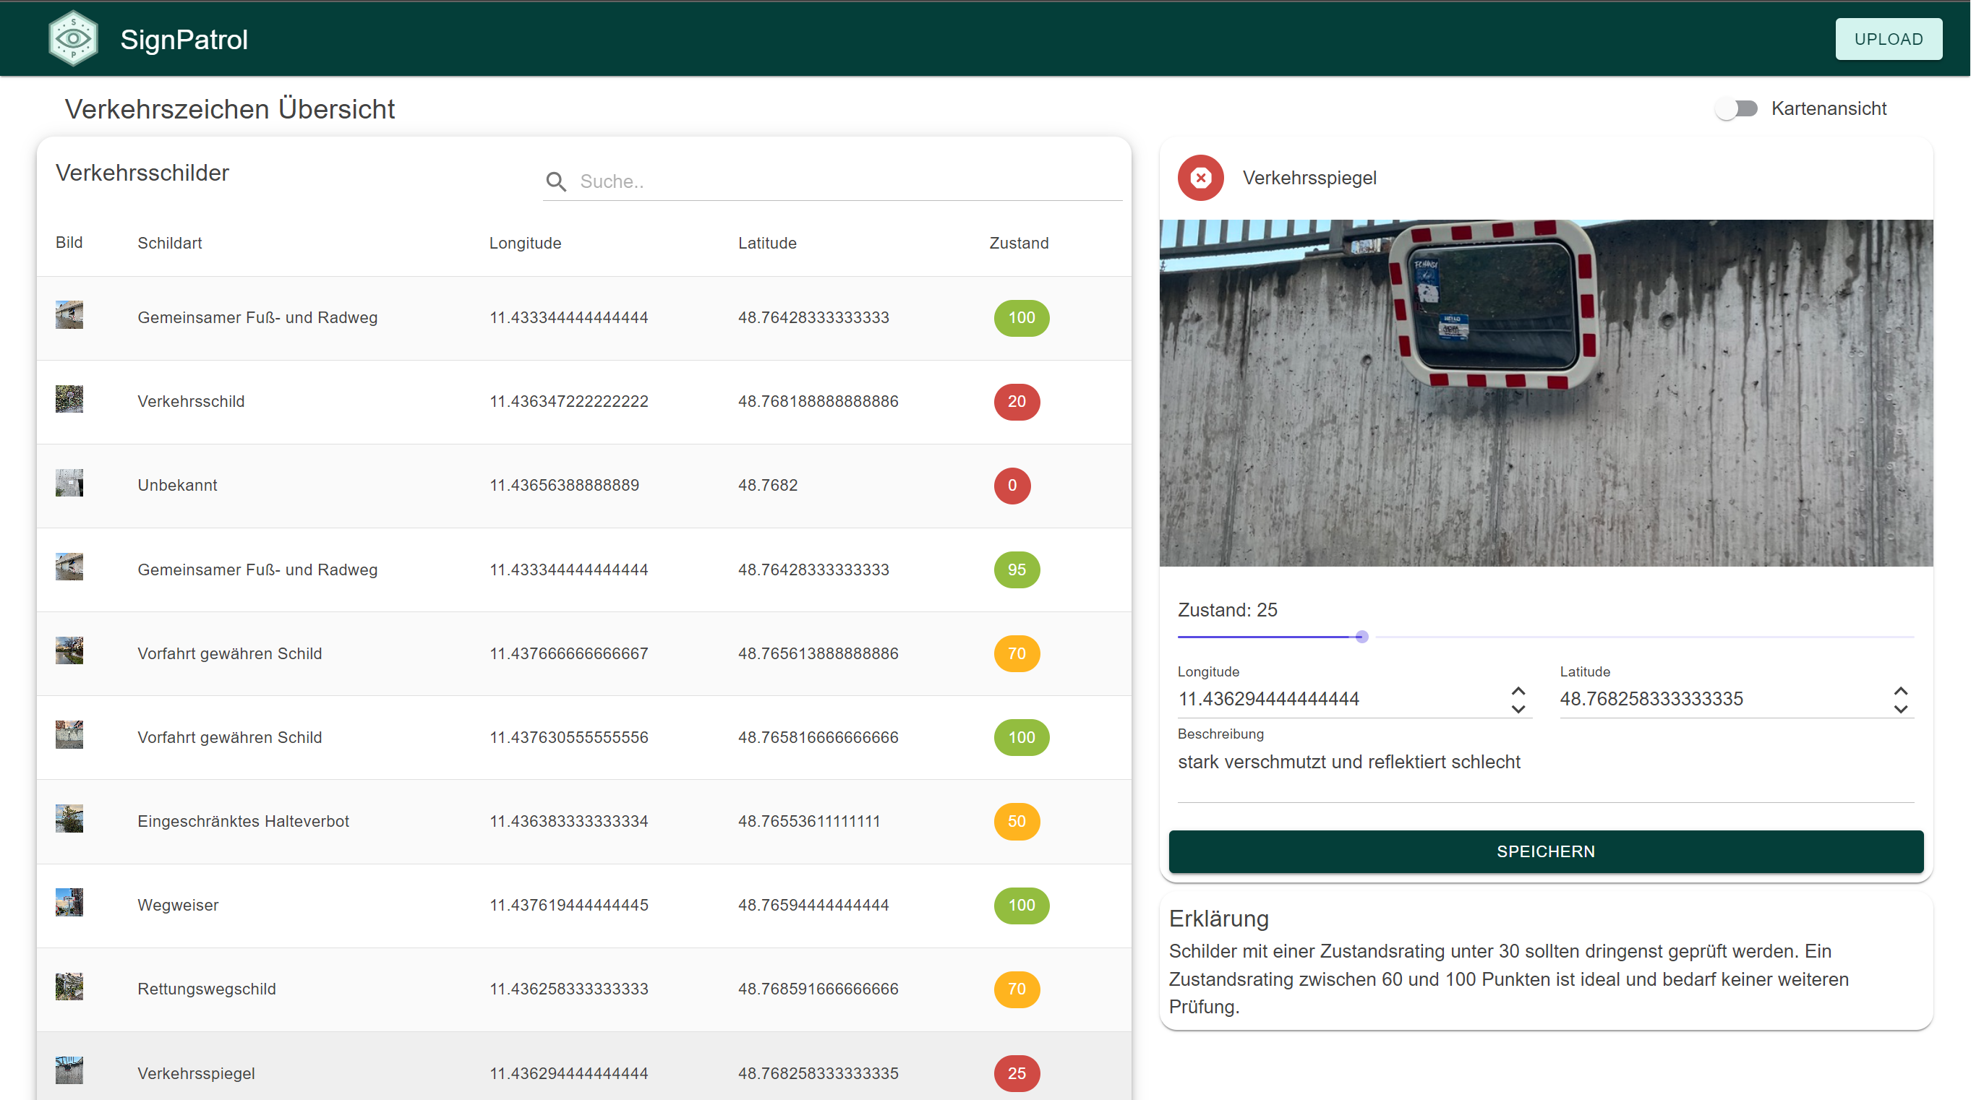Click the SPEICHERN button
This screenshot has height=1100, width=1971.
[x=1545, y=851]
